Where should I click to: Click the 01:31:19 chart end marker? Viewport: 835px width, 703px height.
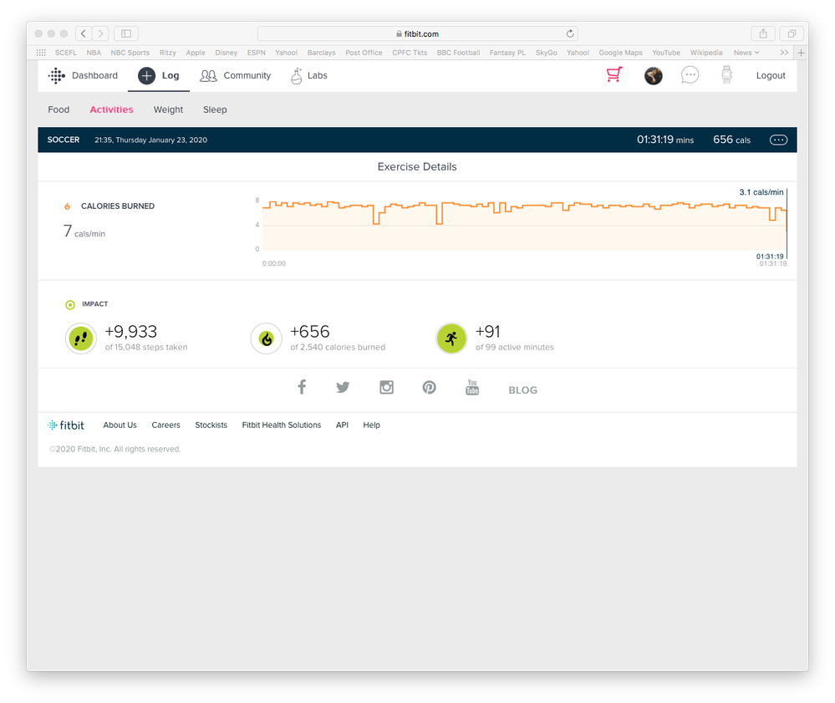[770, 257]
